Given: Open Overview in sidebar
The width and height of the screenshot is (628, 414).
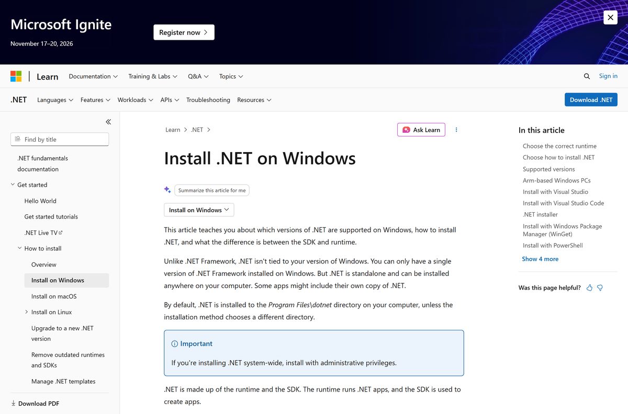Looking at the screenshot, I should (x=44, y=264).
